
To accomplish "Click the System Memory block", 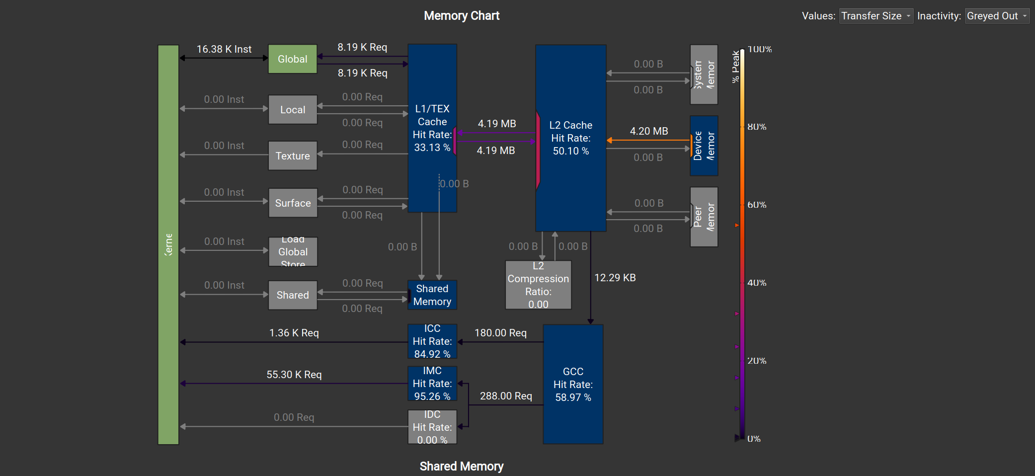I will pos(704,75).
